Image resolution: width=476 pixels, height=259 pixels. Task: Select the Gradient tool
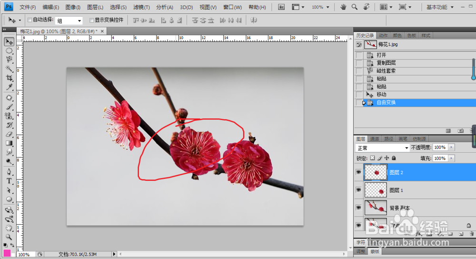9,143
